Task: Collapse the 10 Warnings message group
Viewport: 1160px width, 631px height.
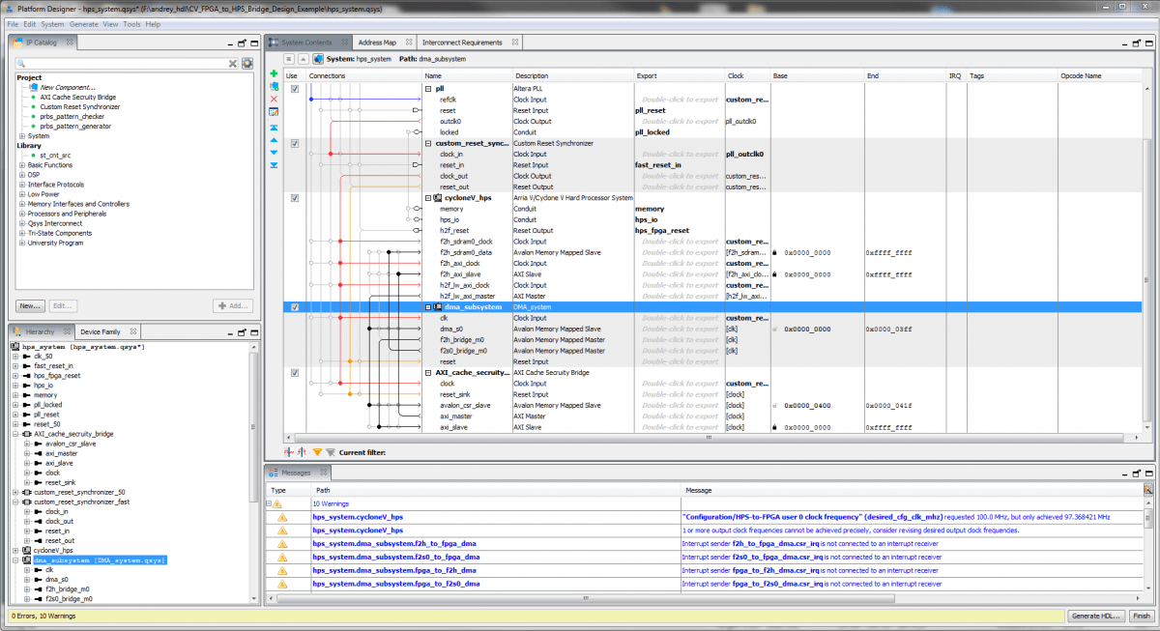Action: [x=269, y=503]
